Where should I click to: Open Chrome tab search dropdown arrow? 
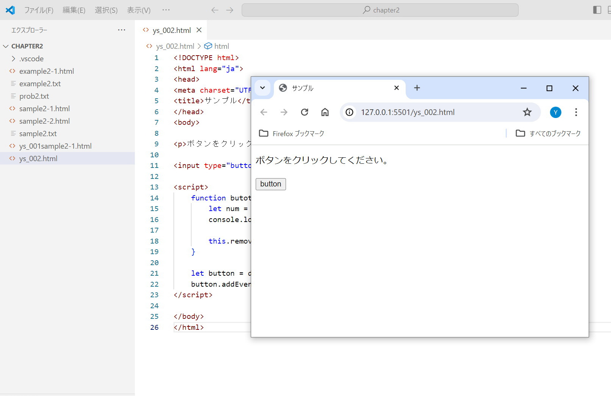click(x=263, y=88)
